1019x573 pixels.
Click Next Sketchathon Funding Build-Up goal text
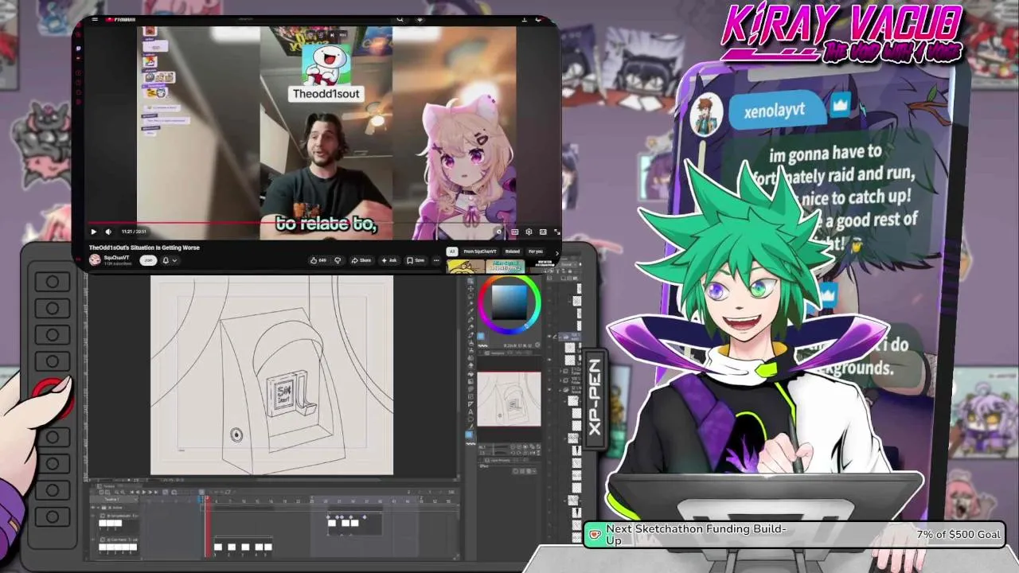point(696,534)
